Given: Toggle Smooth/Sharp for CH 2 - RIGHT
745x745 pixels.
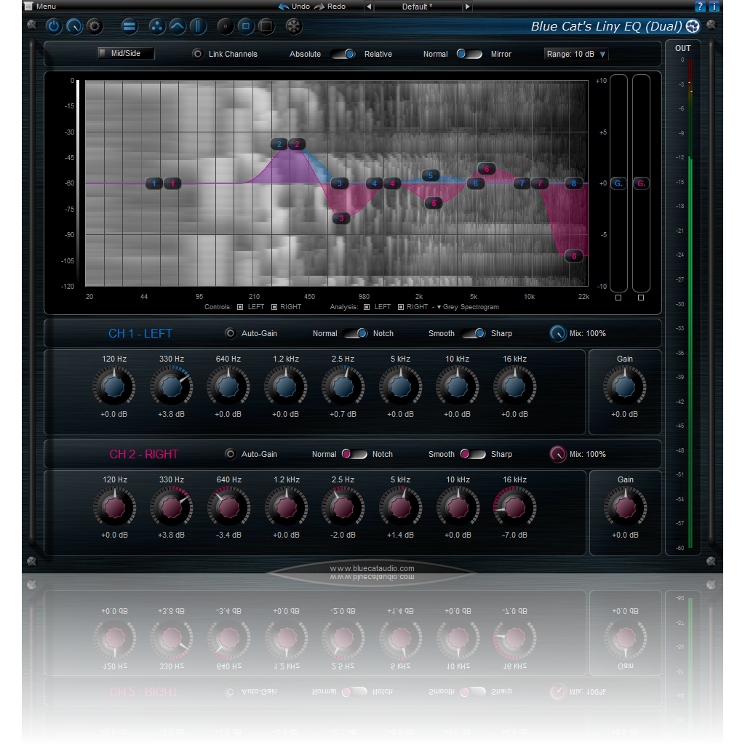Looking at the screenshot, I should 473,454.
